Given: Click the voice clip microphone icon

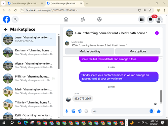Looking at the screenshot, I should [67, 111].
